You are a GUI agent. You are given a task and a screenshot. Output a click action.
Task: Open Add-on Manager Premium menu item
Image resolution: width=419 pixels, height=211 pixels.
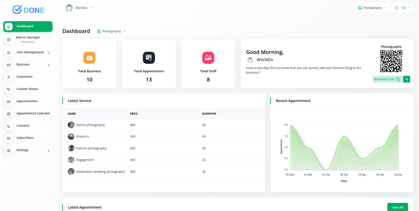(28, 40)
